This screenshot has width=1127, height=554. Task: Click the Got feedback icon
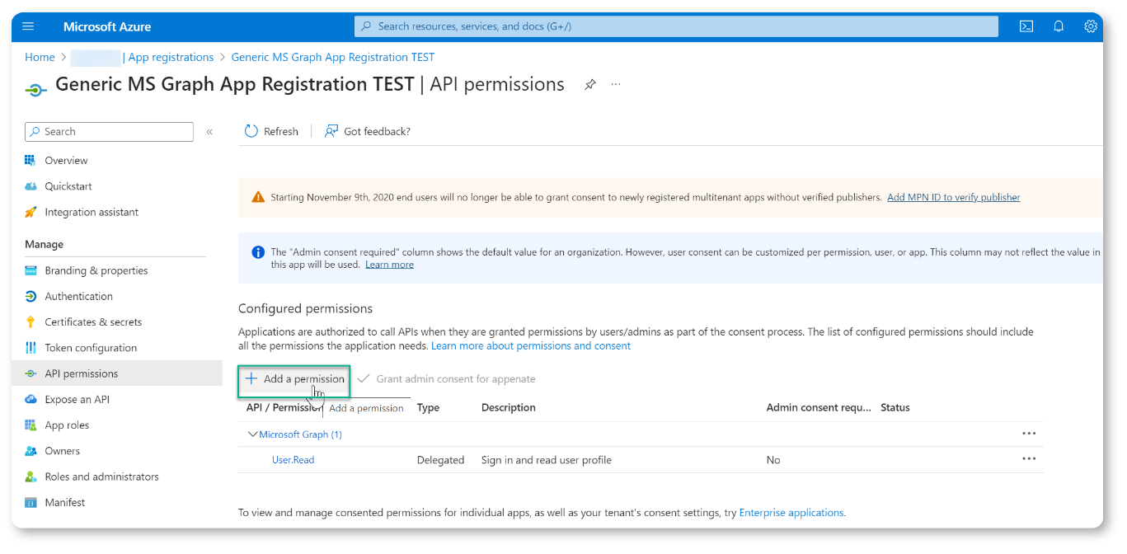tap(331, 131)
